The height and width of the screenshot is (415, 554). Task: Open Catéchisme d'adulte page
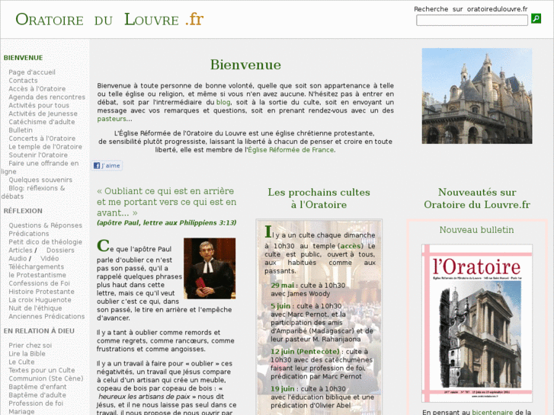[x=42, y=122]
